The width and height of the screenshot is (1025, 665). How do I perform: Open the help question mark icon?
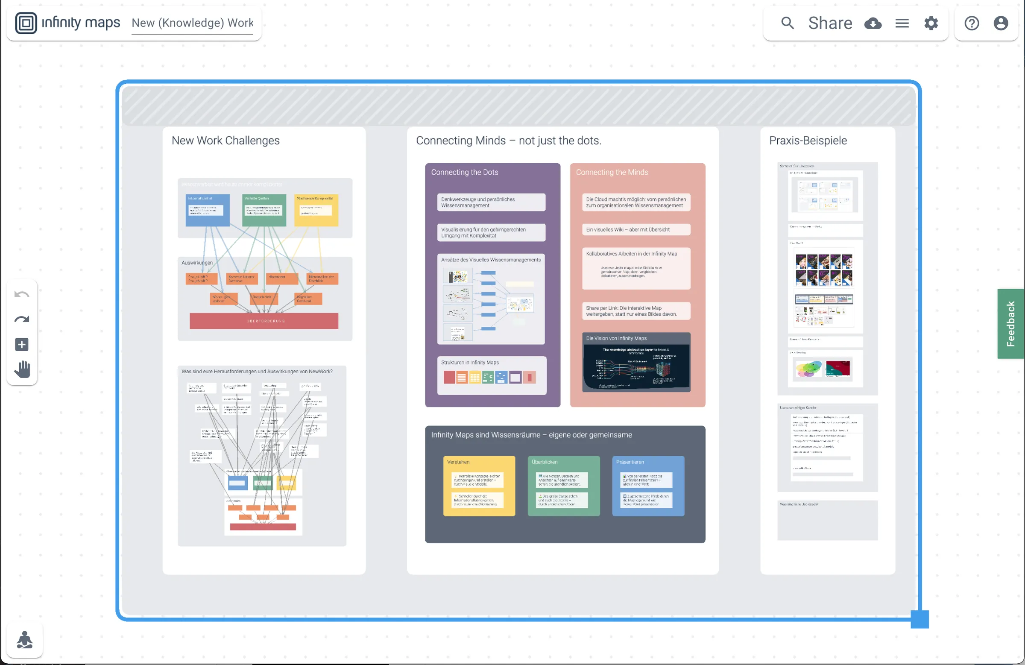pos(971,23)
